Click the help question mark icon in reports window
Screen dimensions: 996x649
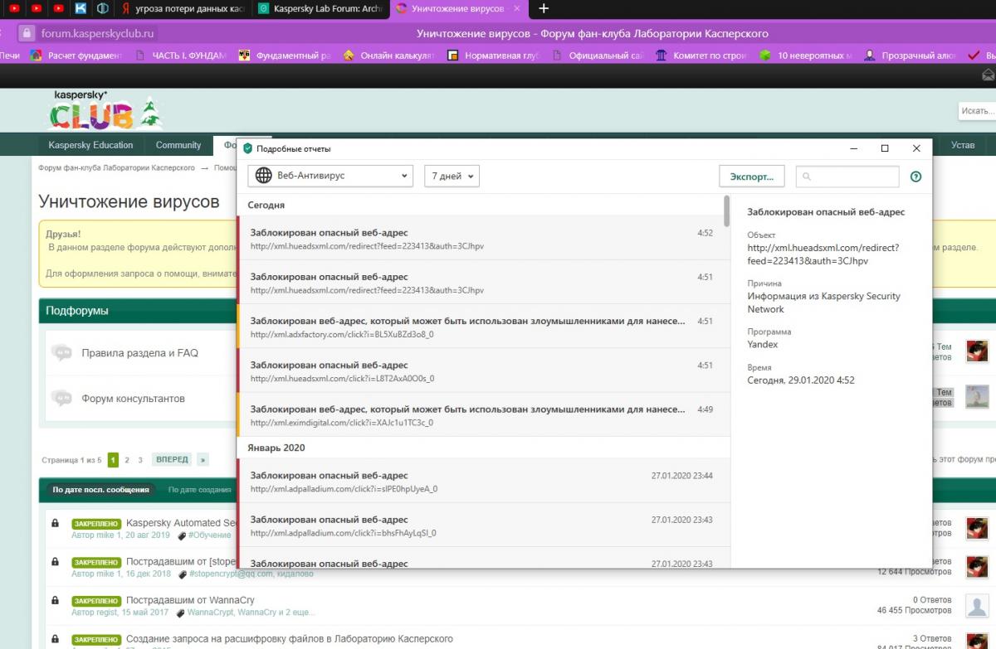tap(916, 177)
